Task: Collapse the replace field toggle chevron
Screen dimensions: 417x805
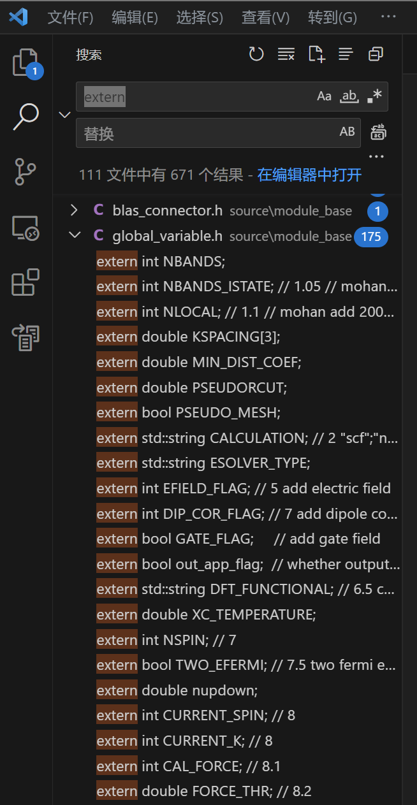Action: coord(64,115)
